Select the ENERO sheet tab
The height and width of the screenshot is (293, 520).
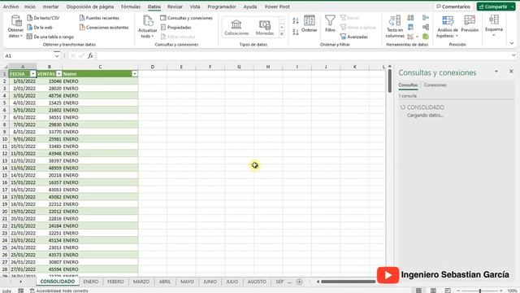pyautogui.click(x=91, y=282)
